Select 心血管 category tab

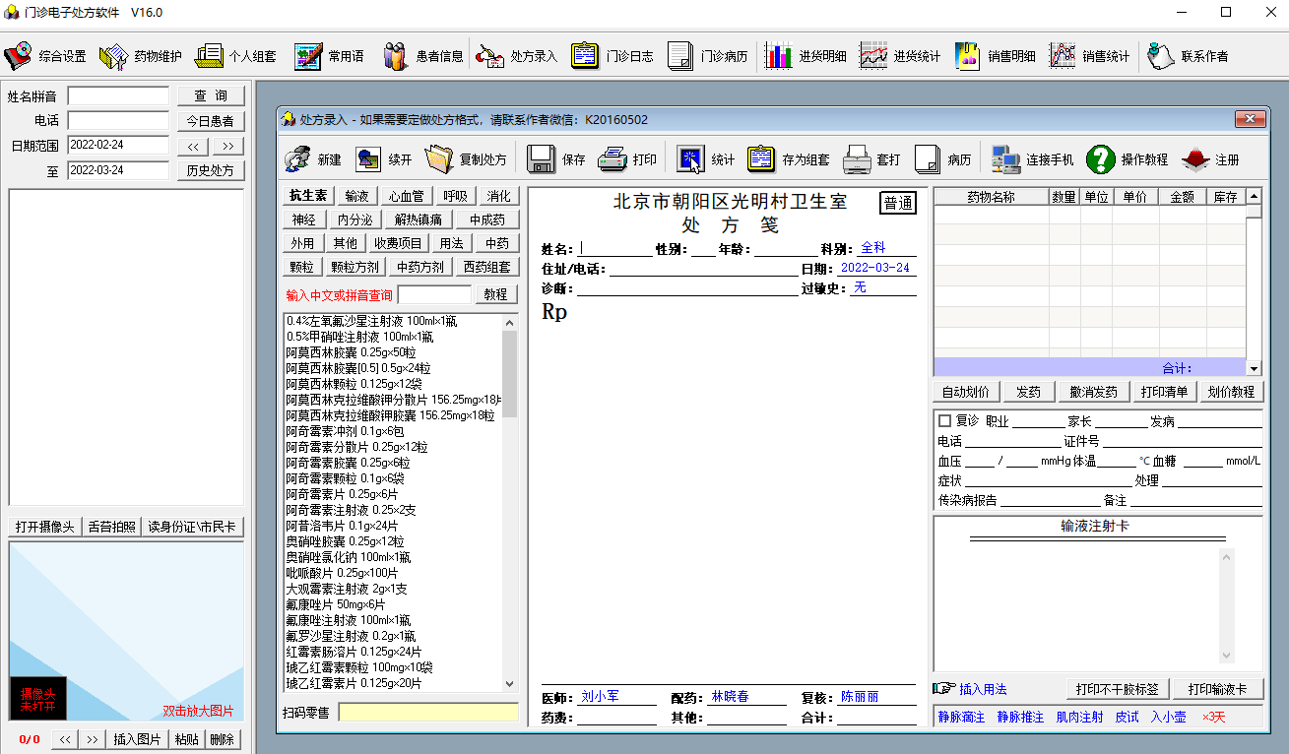(406, 196)
